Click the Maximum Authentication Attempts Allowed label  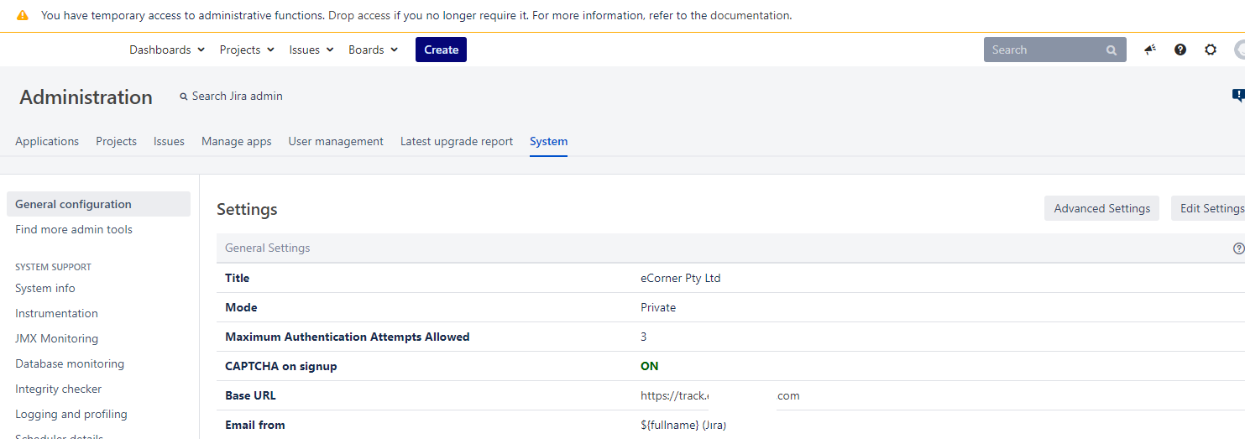point(347,337)
